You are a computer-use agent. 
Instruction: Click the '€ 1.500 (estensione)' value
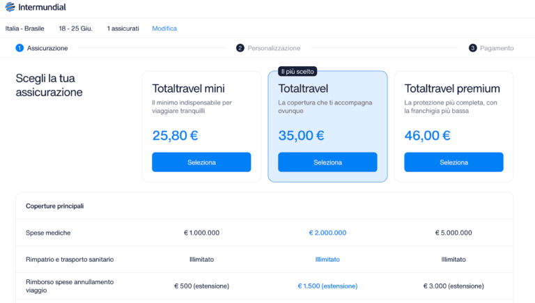327,286
